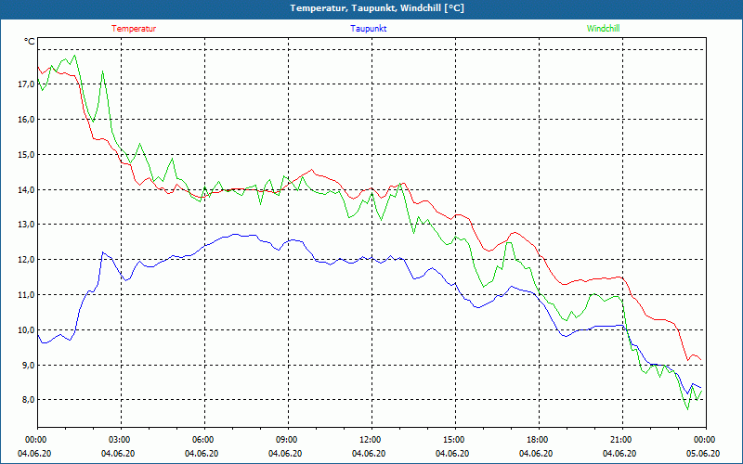Screen dimensions: 743x464
Task: Click the 8,0 y-axis value
Action: coord(29,400)
